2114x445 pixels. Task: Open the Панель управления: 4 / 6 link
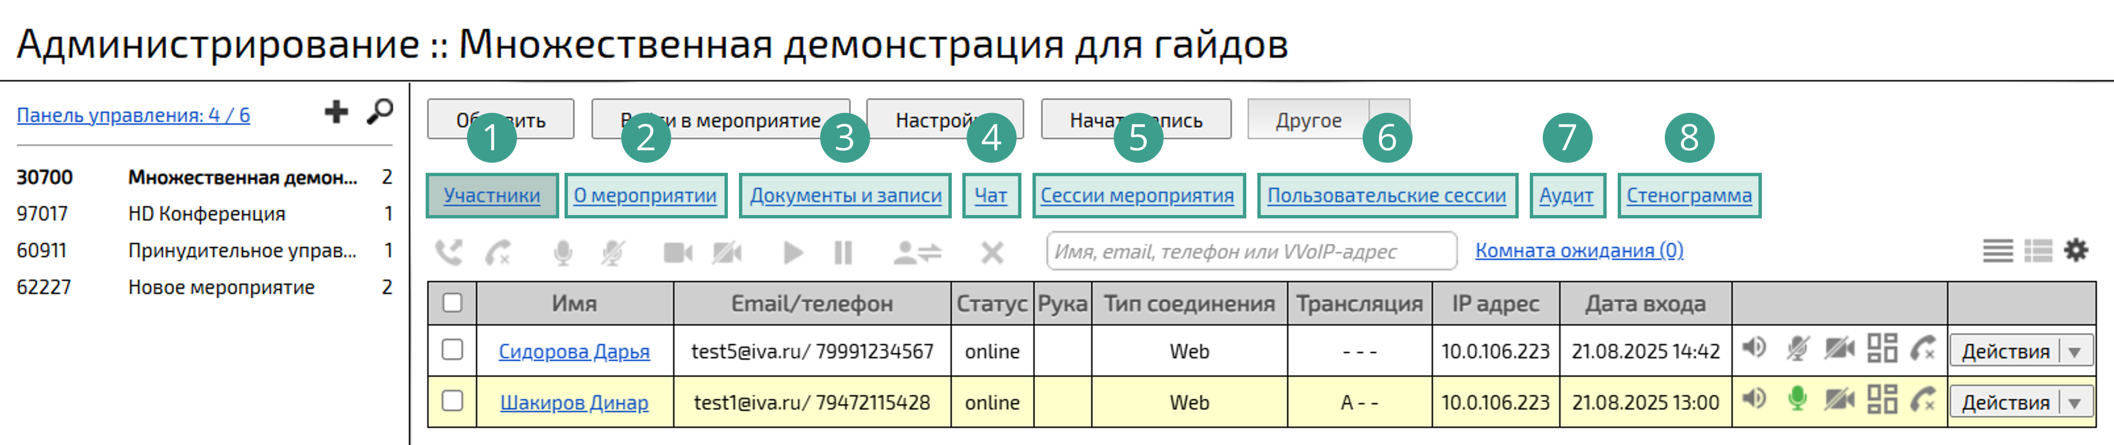pyautogui.click(x=134, y=116)
